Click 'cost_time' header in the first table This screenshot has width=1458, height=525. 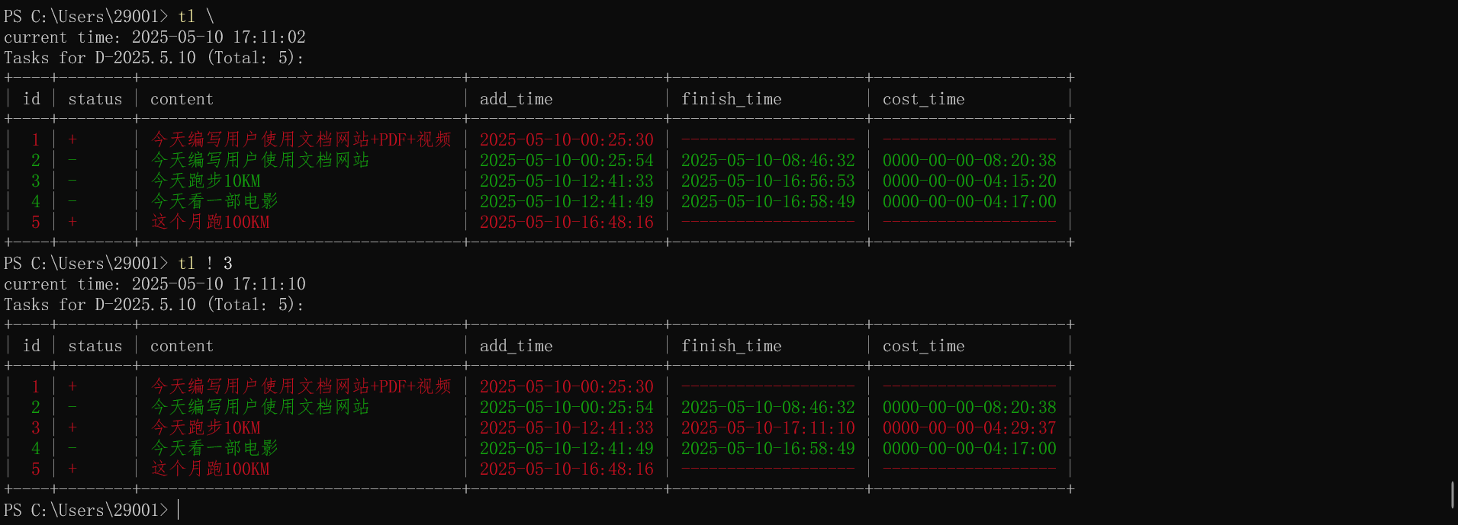tap(923, 99)
